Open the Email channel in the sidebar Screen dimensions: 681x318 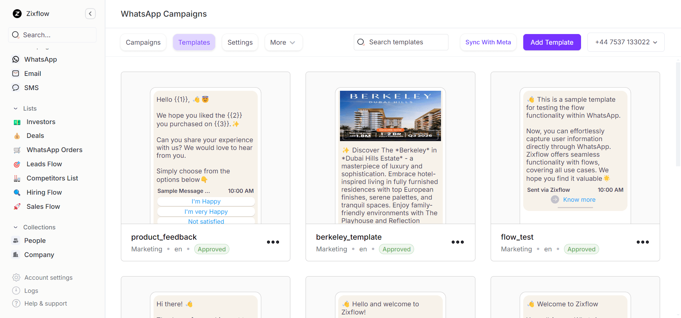click(x=32, y=73)
